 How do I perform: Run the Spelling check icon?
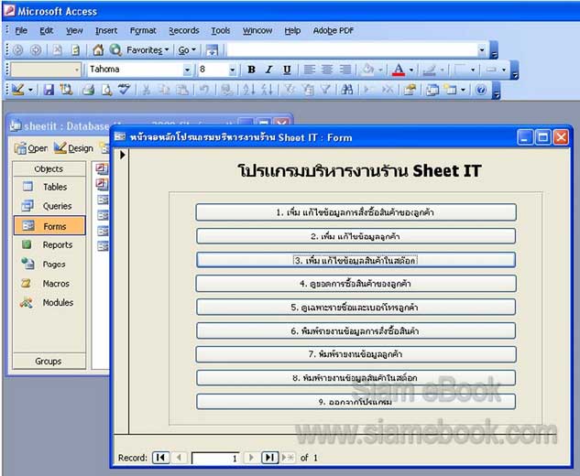pos(125,90)
